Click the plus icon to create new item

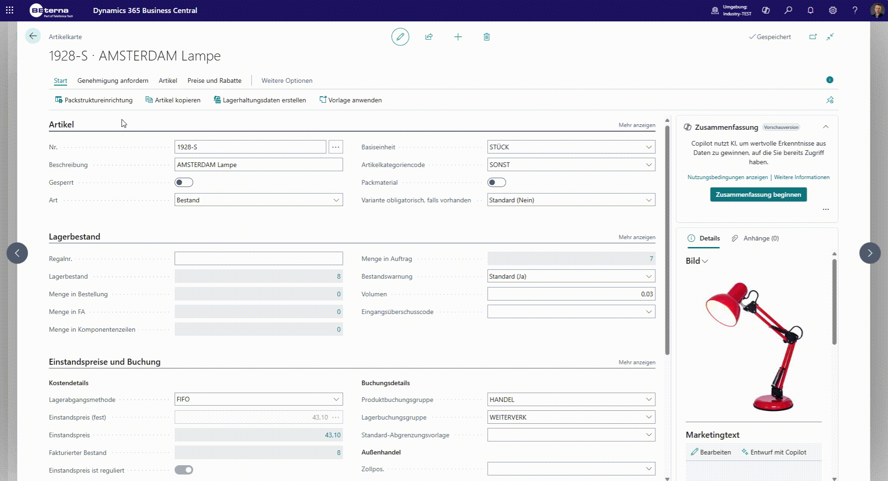[x=458, y=37]
